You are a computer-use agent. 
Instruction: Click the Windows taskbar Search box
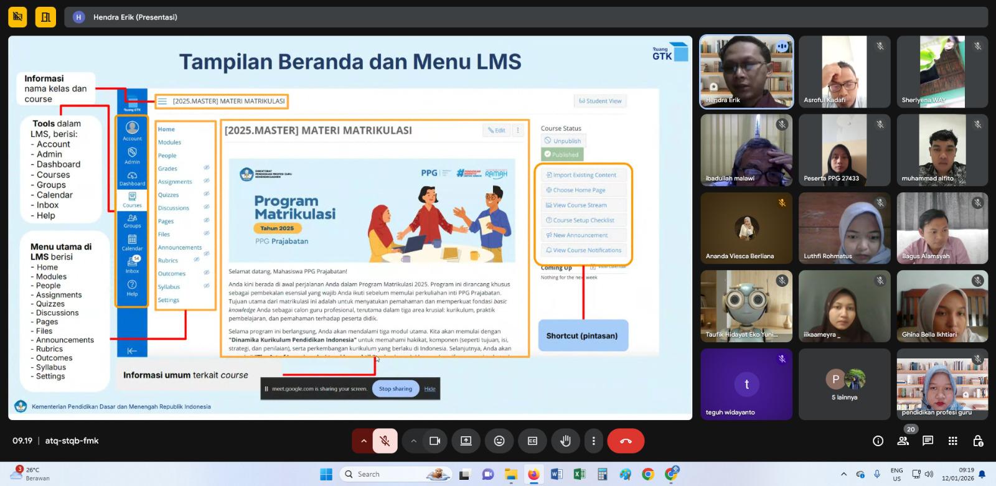pyautogui.click(x=395, y=474)
